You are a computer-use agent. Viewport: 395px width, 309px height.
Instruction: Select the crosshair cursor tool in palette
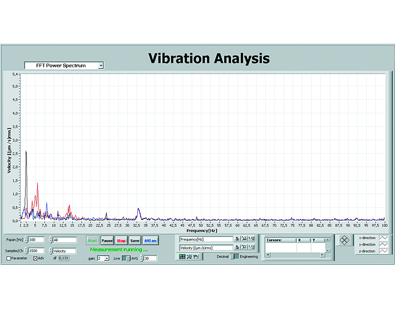[182, 257]
